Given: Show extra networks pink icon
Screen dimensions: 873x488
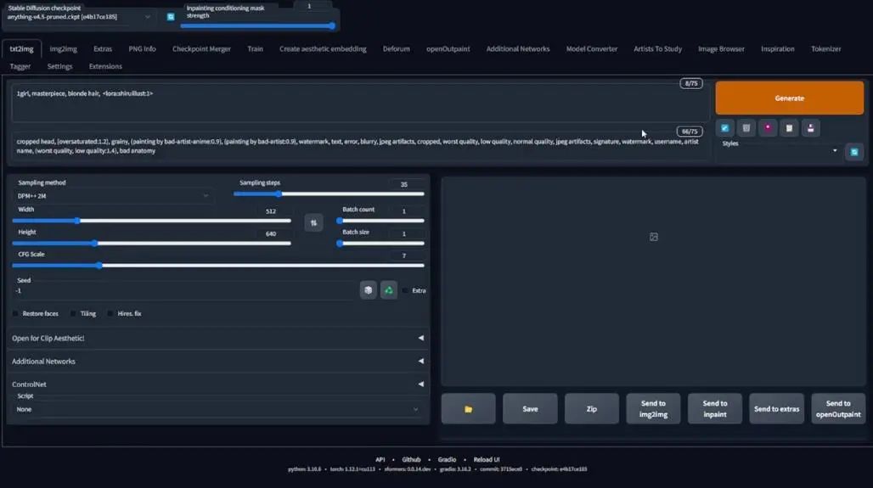Looking at the screenshot, I should 768,128.
